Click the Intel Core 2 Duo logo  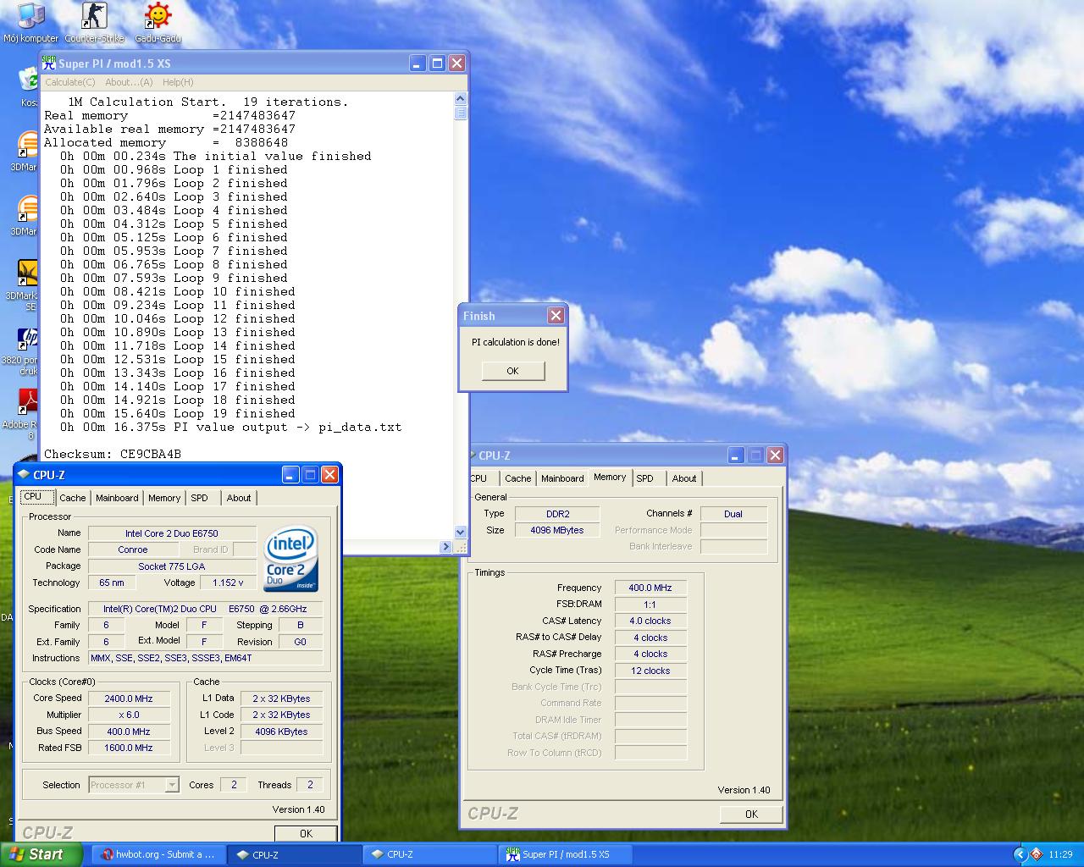click(x=291, y=559)
